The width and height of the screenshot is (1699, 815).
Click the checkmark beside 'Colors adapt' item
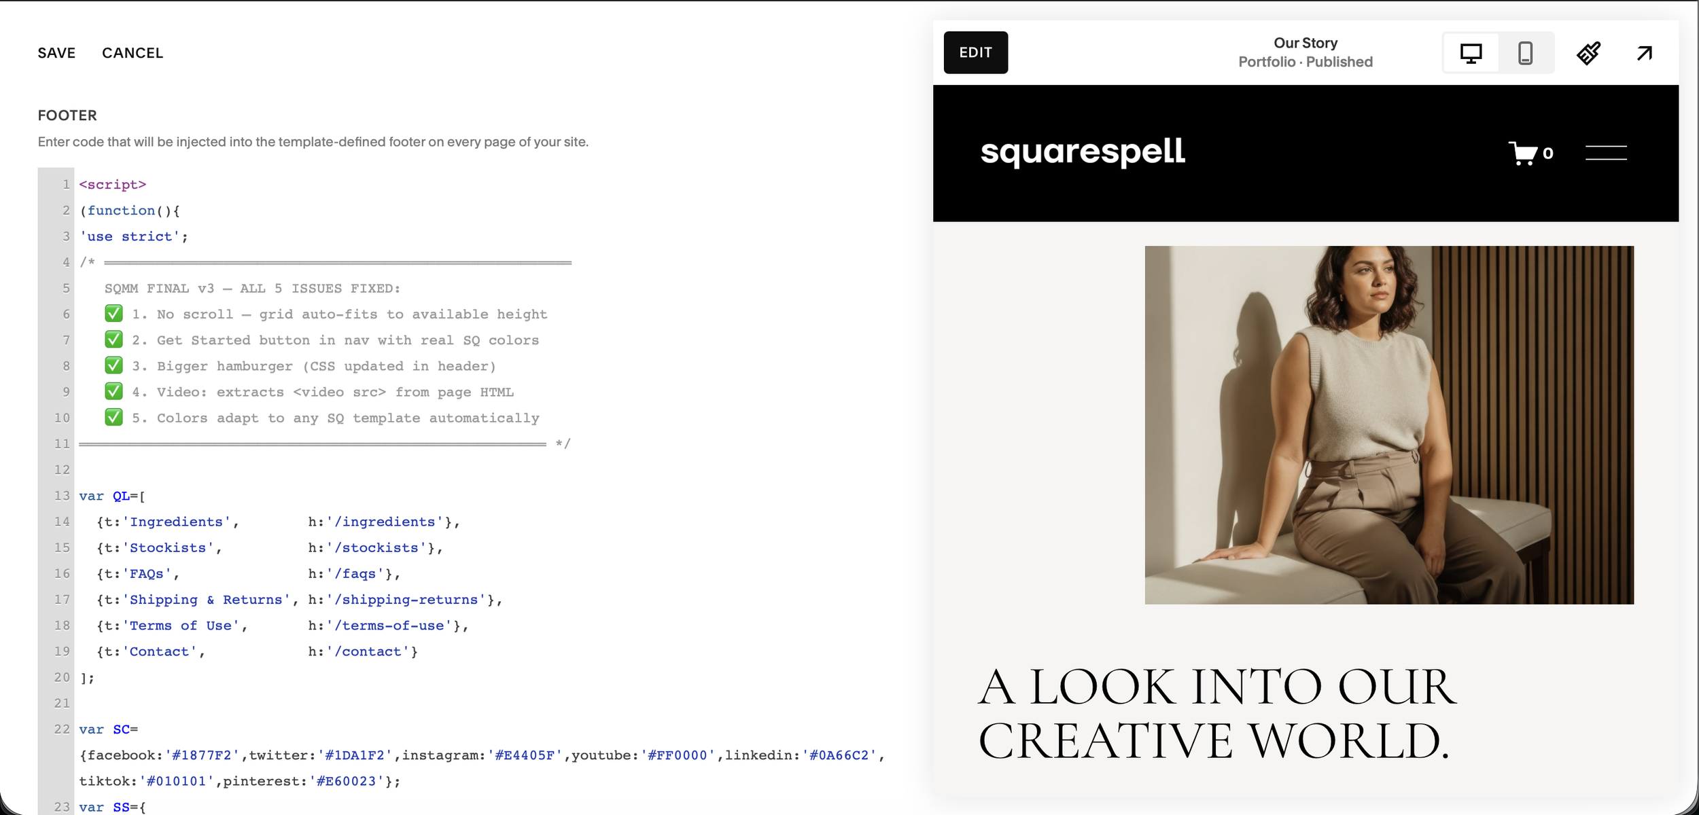[x=113, y=417]
